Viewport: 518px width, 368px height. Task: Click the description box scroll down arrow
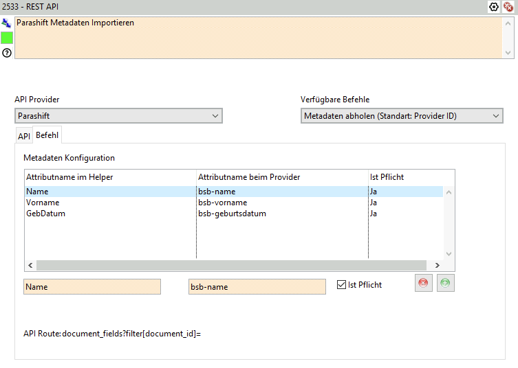(x=508, y=52)
